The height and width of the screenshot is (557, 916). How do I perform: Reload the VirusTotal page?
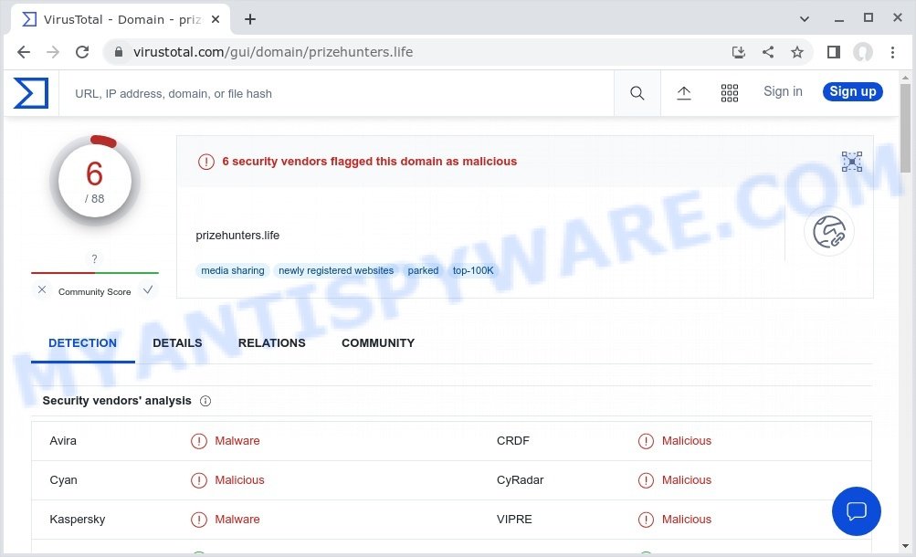pyautogui.click(x=82, y=52)
